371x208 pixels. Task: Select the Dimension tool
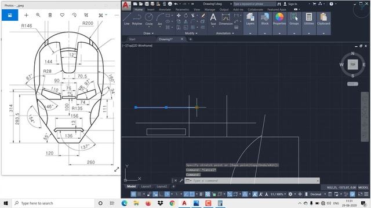click(x=225, y=19)
